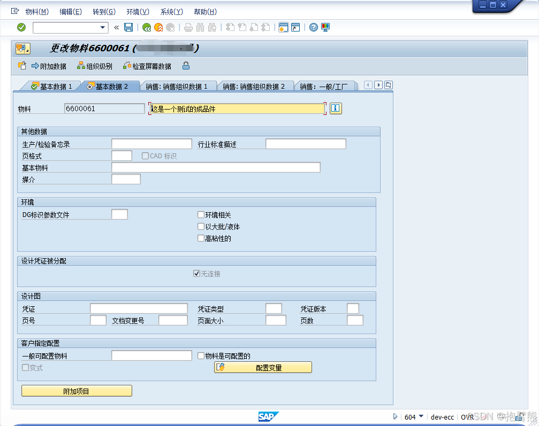
Task: Switch to 基本数据 2 tab
Action: tap(107, 87)
